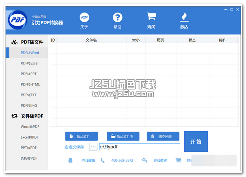
Task: Select Word转PDF in the sidebar
Action: pos(30,127)
